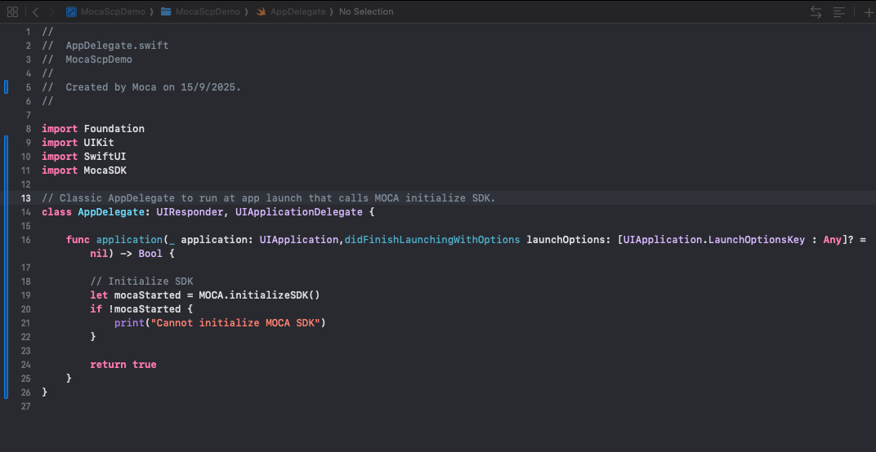This screenshot has height=452, width=876.
Task: Click 'return true' statement
Action: 123,365
